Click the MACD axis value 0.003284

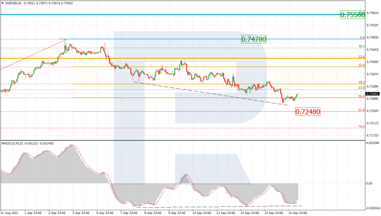[x=373, y=143]
